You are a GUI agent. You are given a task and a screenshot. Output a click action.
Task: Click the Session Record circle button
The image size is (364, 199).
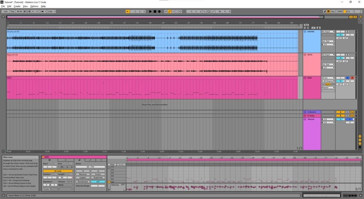tap(181, 11)
